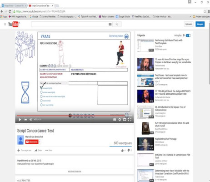Screen dimensions: 210x182
Task: Open the Marcel van Brunschot channel link
Action: [34, 137]
